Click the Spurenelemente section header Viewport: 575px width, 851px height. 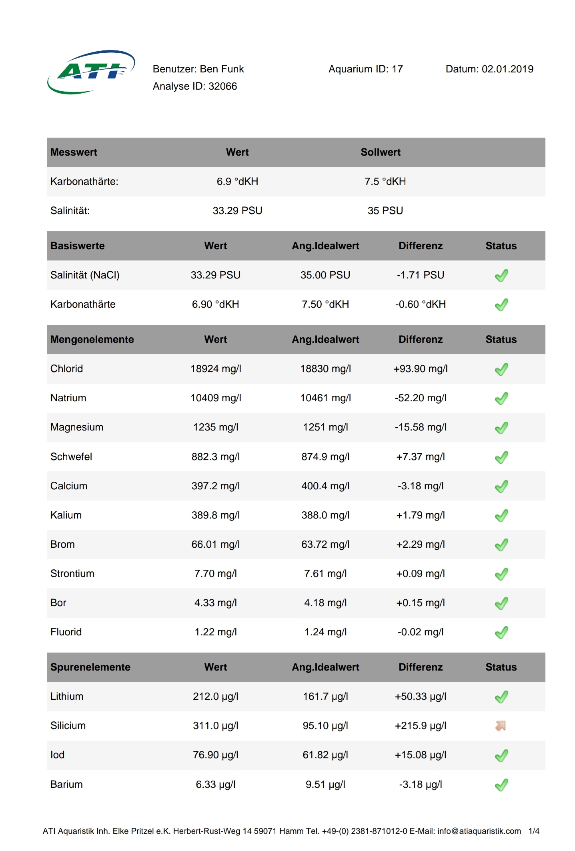click(x=90, y=667)
